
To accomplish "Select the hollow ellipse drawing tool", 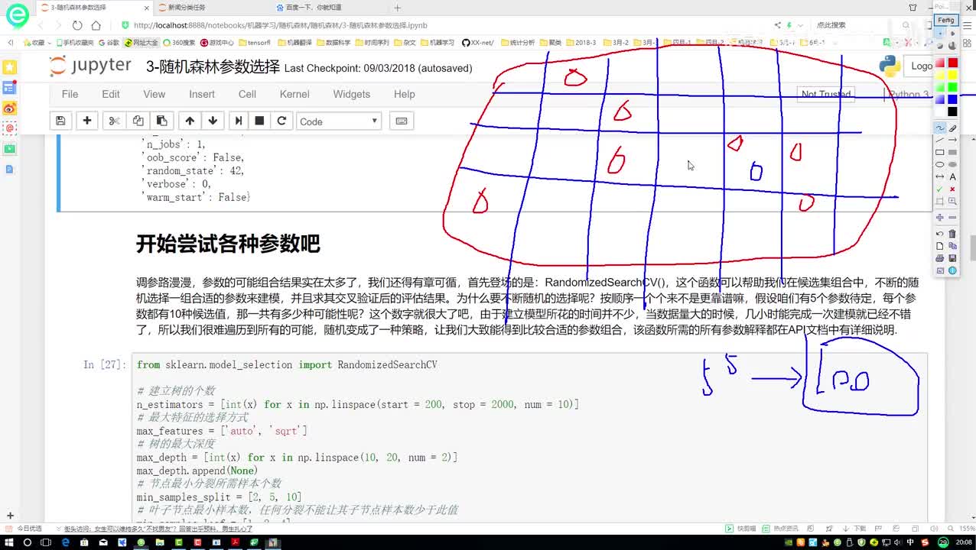I will point(940,164).
